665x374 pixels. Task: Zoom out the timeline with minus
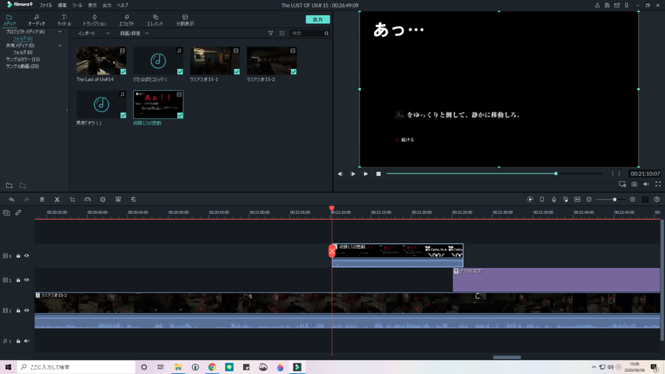[589, 199]
